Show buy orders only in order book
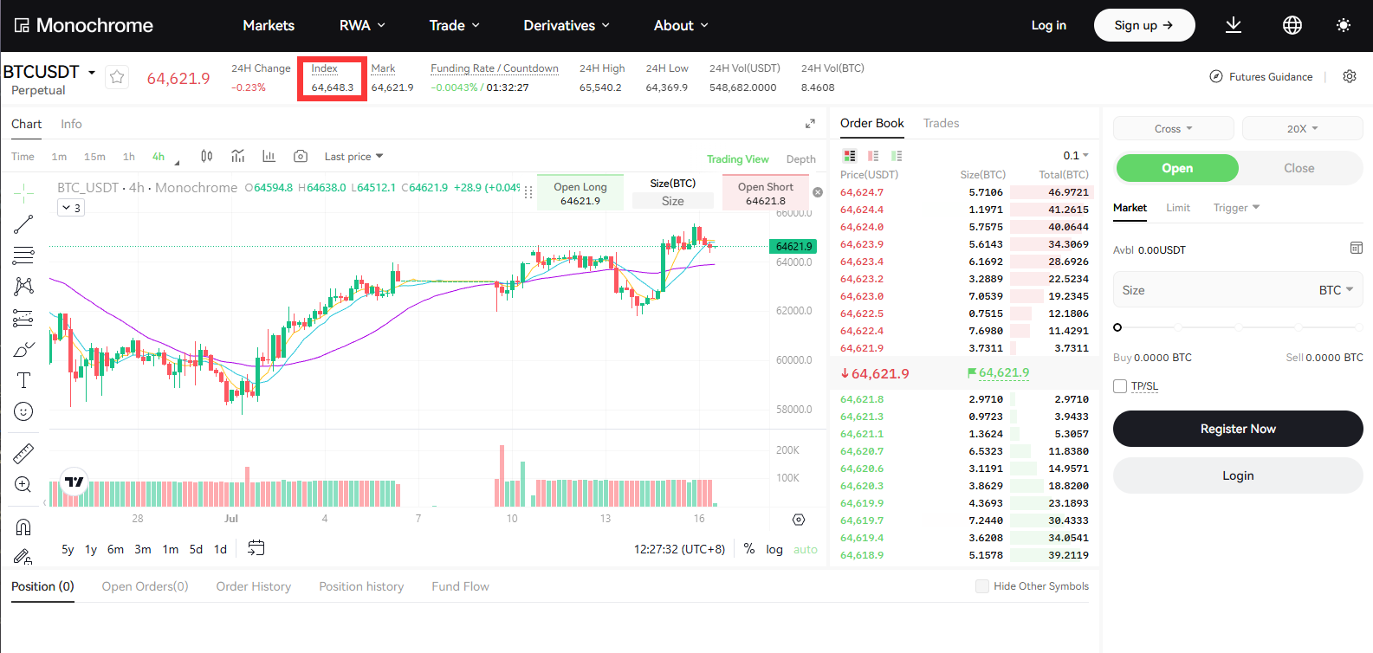Screen dimensions: 1373x653 (x=897, y=156)
